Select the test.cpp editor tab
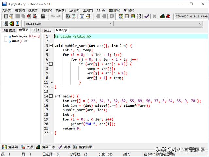Screen dimensions: 209x157 coord(61,30)
